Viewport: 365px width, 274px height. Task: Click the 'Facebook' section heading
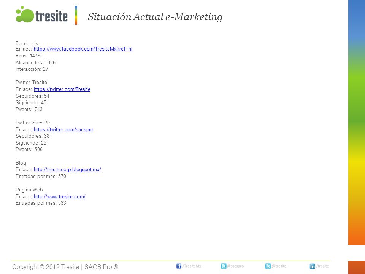tap(27, 43)
